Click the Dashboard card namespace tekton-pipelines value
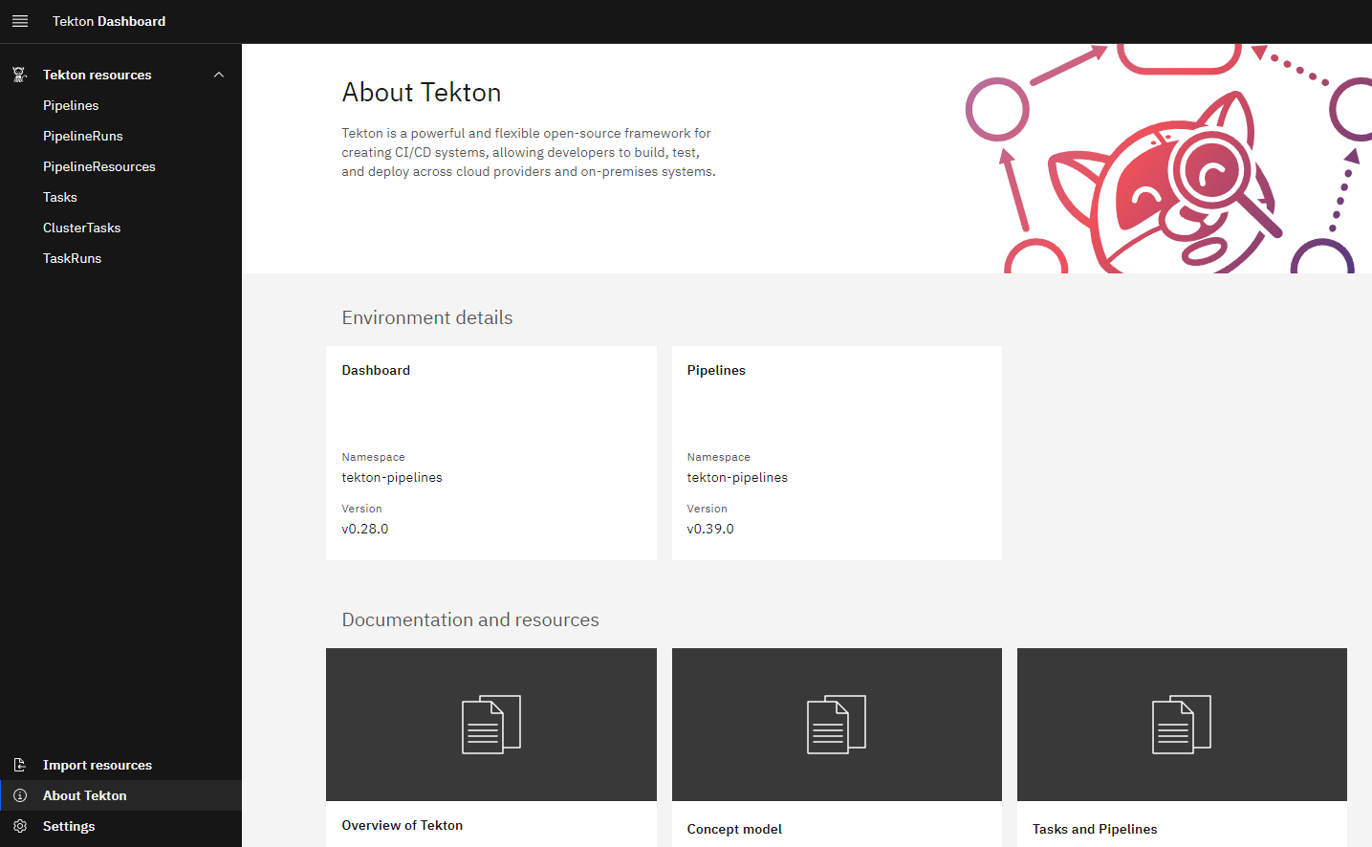The width and height of the screenshot is (1372, 847). (x=392, y=477)
